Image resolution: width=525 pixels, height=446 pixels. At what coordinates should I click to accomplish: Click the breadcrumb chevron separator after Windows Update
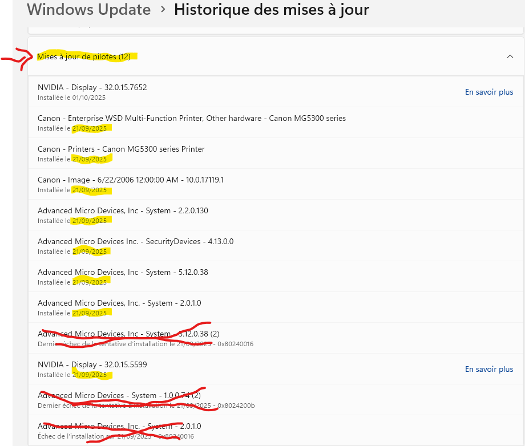[163, 9]
